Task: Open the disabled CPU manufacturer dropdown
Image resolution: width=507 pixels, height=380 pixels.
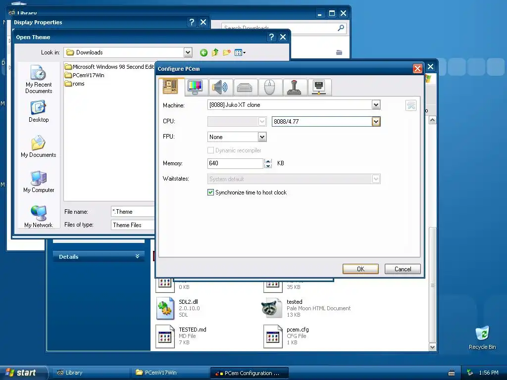Action: [262, 122]
